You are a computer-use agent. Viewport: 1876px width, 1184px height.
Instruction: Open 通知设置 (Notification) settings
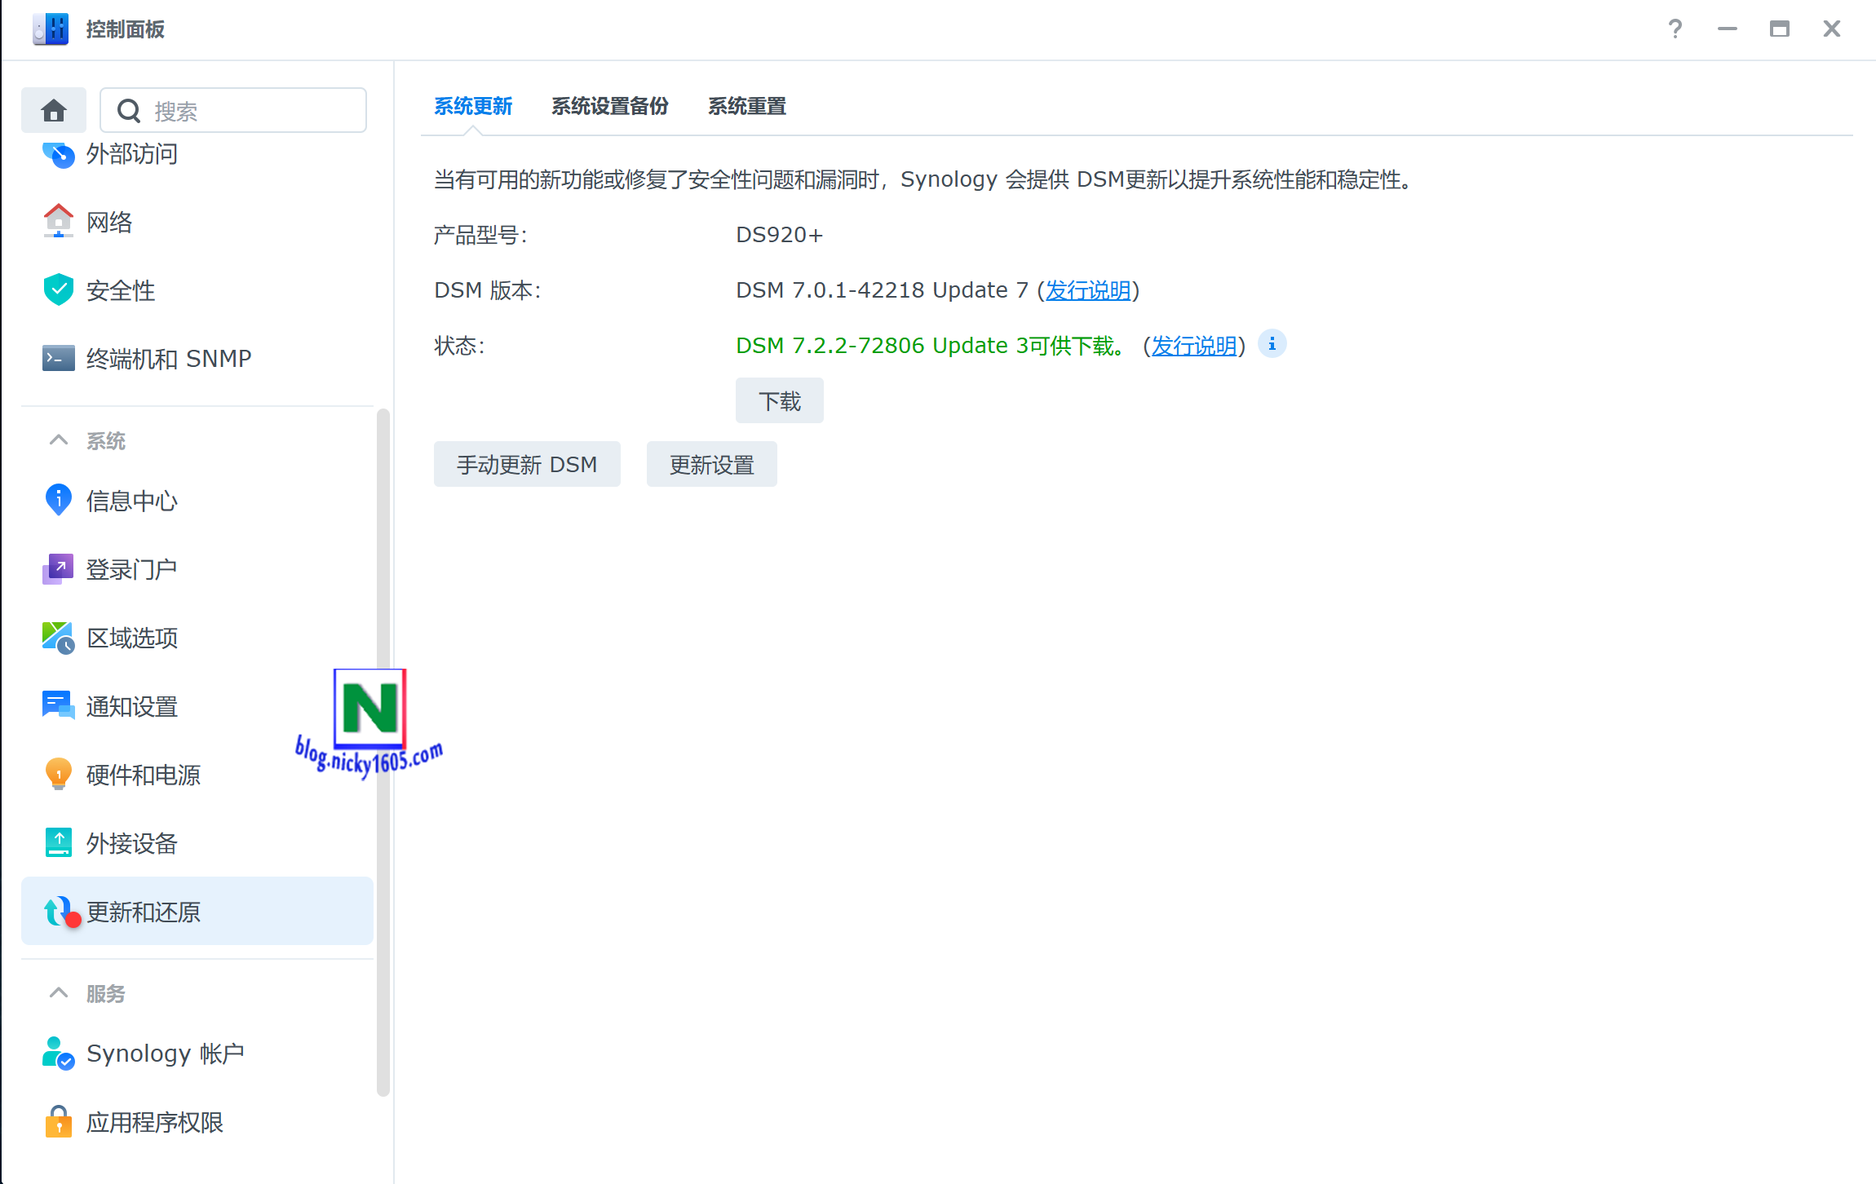[x=131, y=706]
